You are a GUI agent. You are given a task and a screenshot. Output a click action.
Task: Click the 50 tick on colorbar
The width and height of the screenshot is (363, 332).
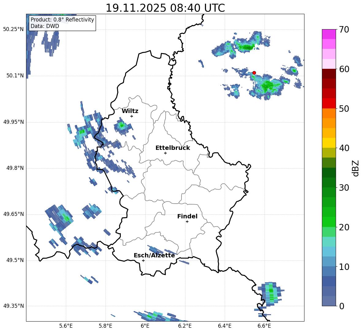click(344, 108)
